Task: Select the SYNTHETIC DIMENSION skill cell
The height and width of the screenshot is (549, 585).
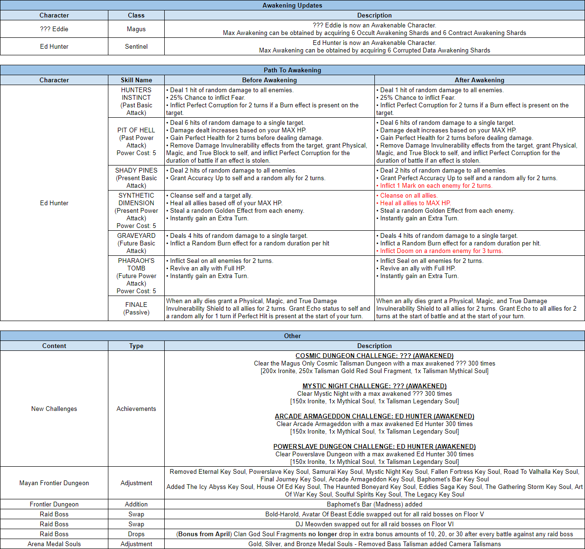Action: (136, 210)
